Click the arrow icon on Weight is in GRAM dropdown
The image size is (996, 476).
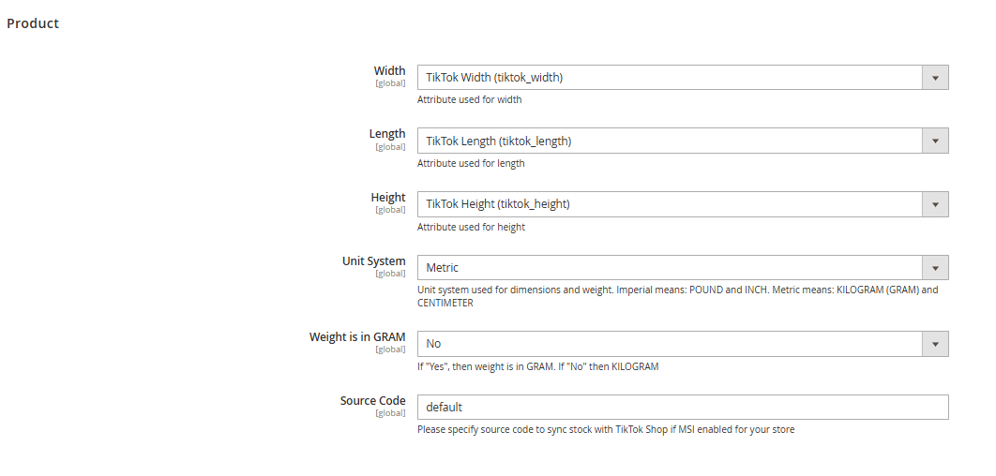click(x=934, y=344)
